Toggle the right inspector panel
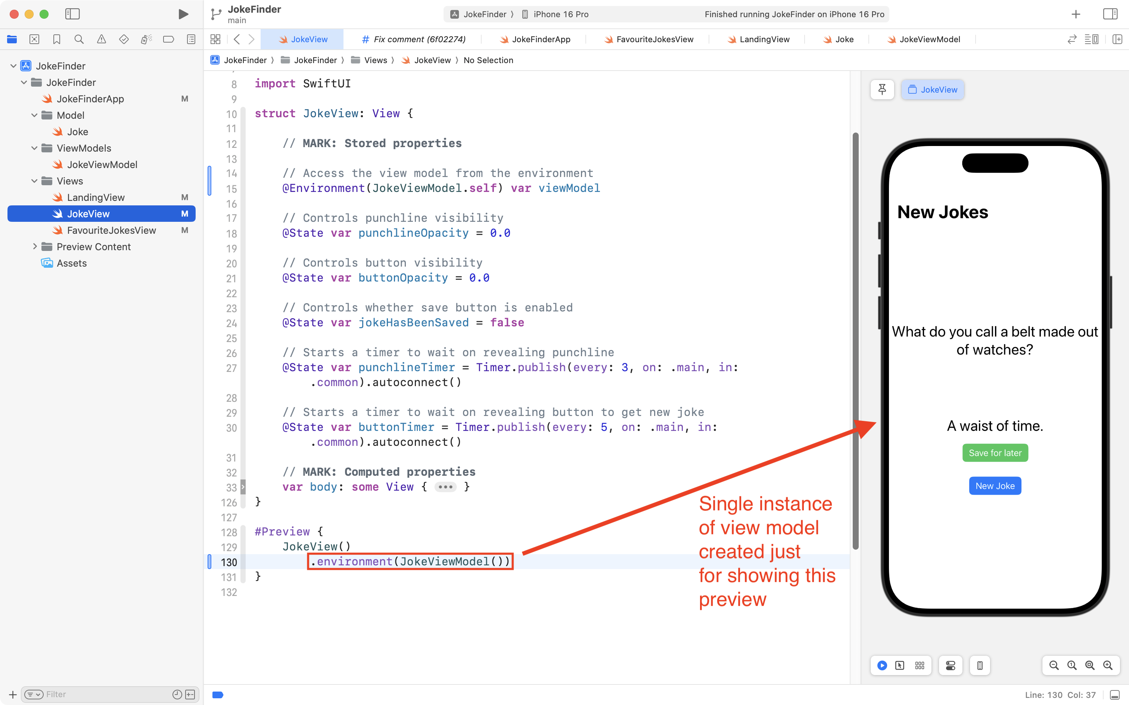The image size is (1129, 705). [x=1110, y=14]
